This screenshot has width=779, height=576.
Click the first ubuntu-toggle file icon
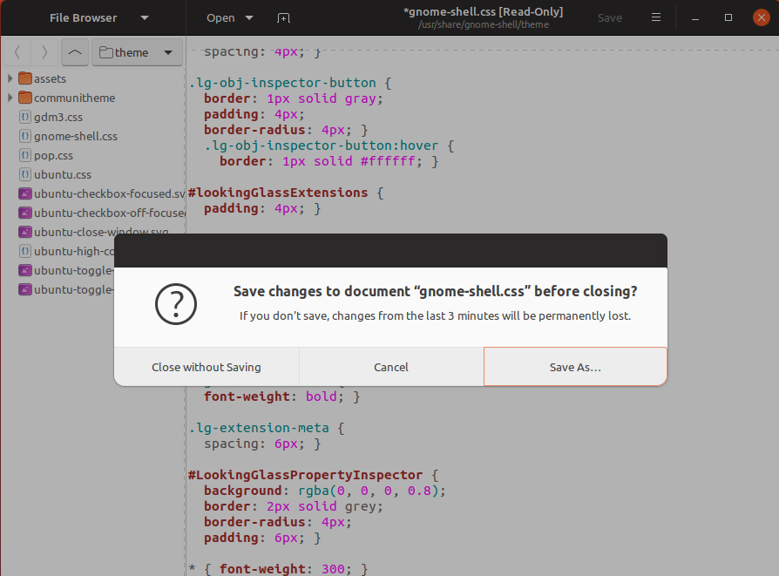point(25,270)
